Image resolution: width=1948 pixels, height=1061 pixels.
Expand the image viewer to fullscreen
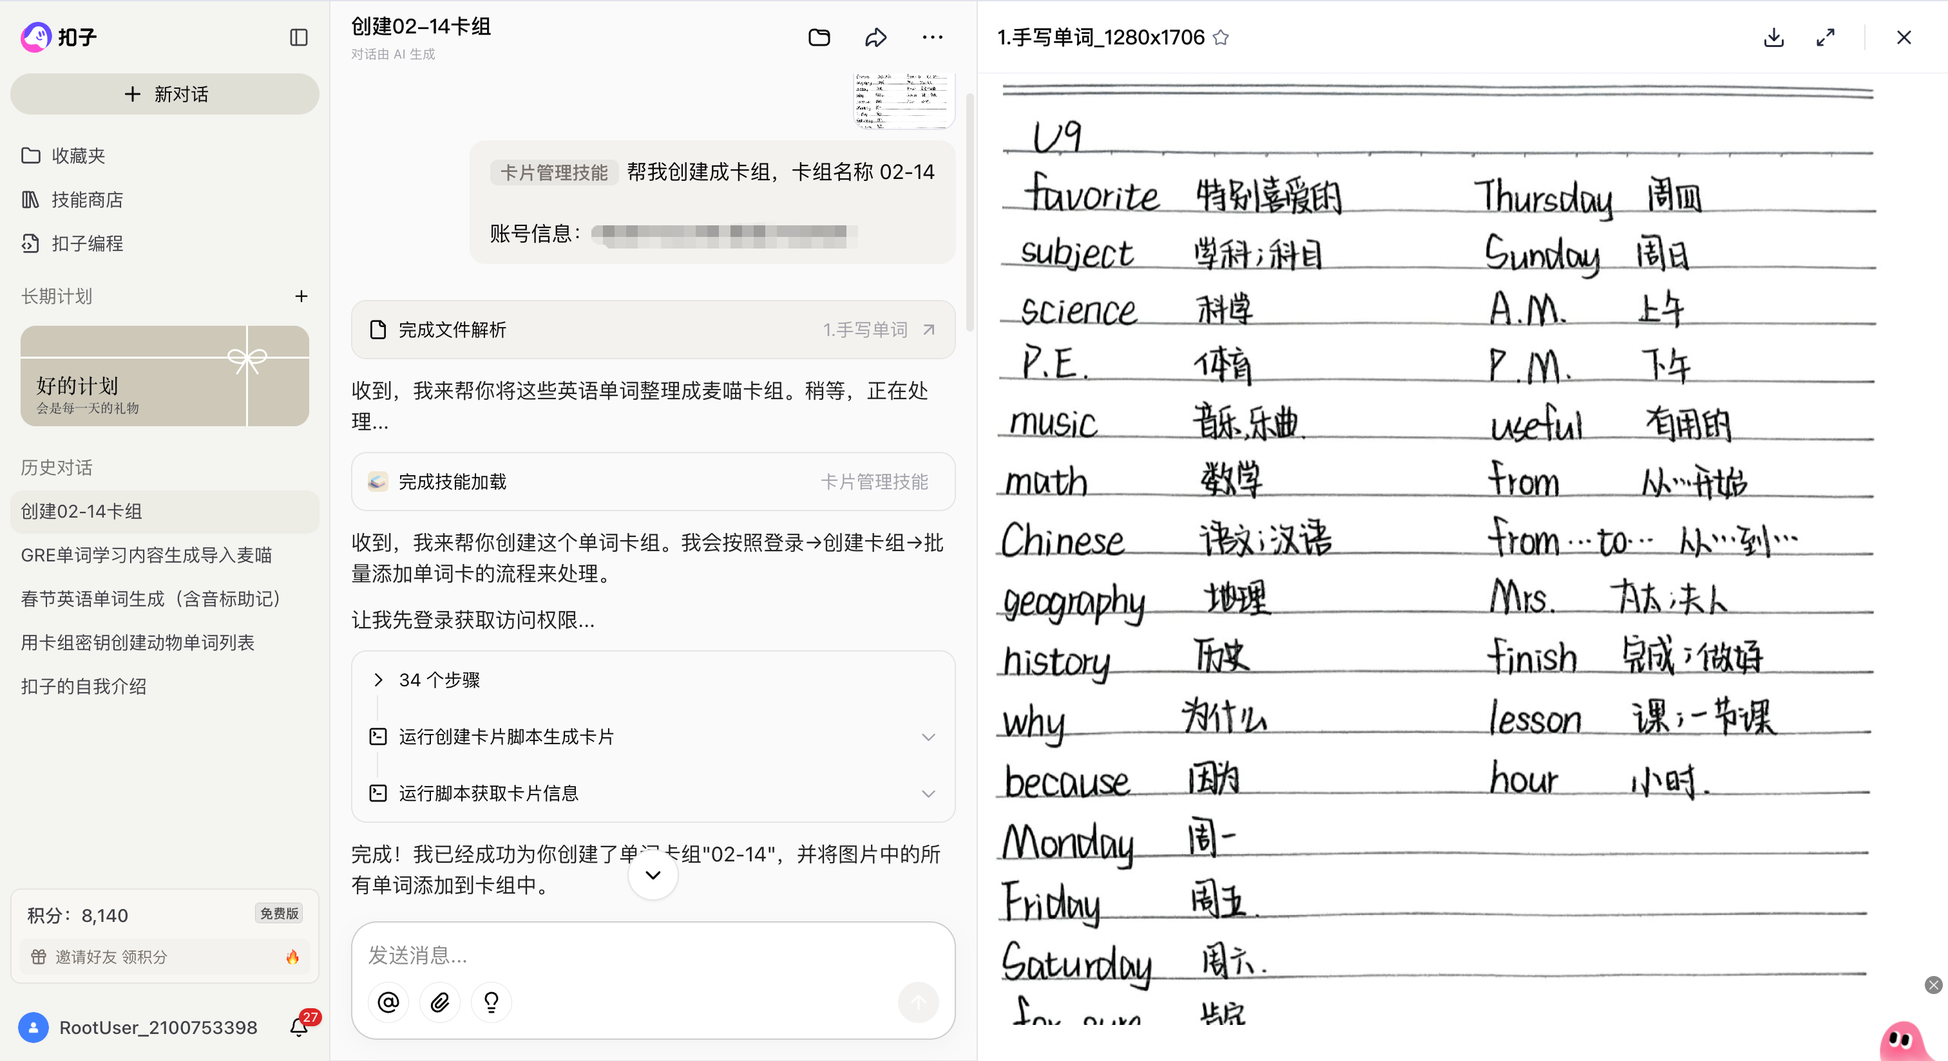point(1826,37)
